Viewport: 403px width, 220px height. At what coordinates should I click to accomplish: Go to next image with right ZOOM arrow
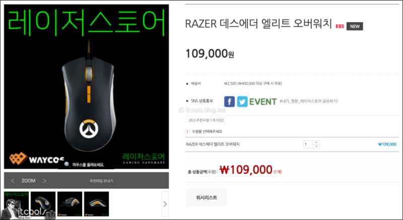click(45, 181)
